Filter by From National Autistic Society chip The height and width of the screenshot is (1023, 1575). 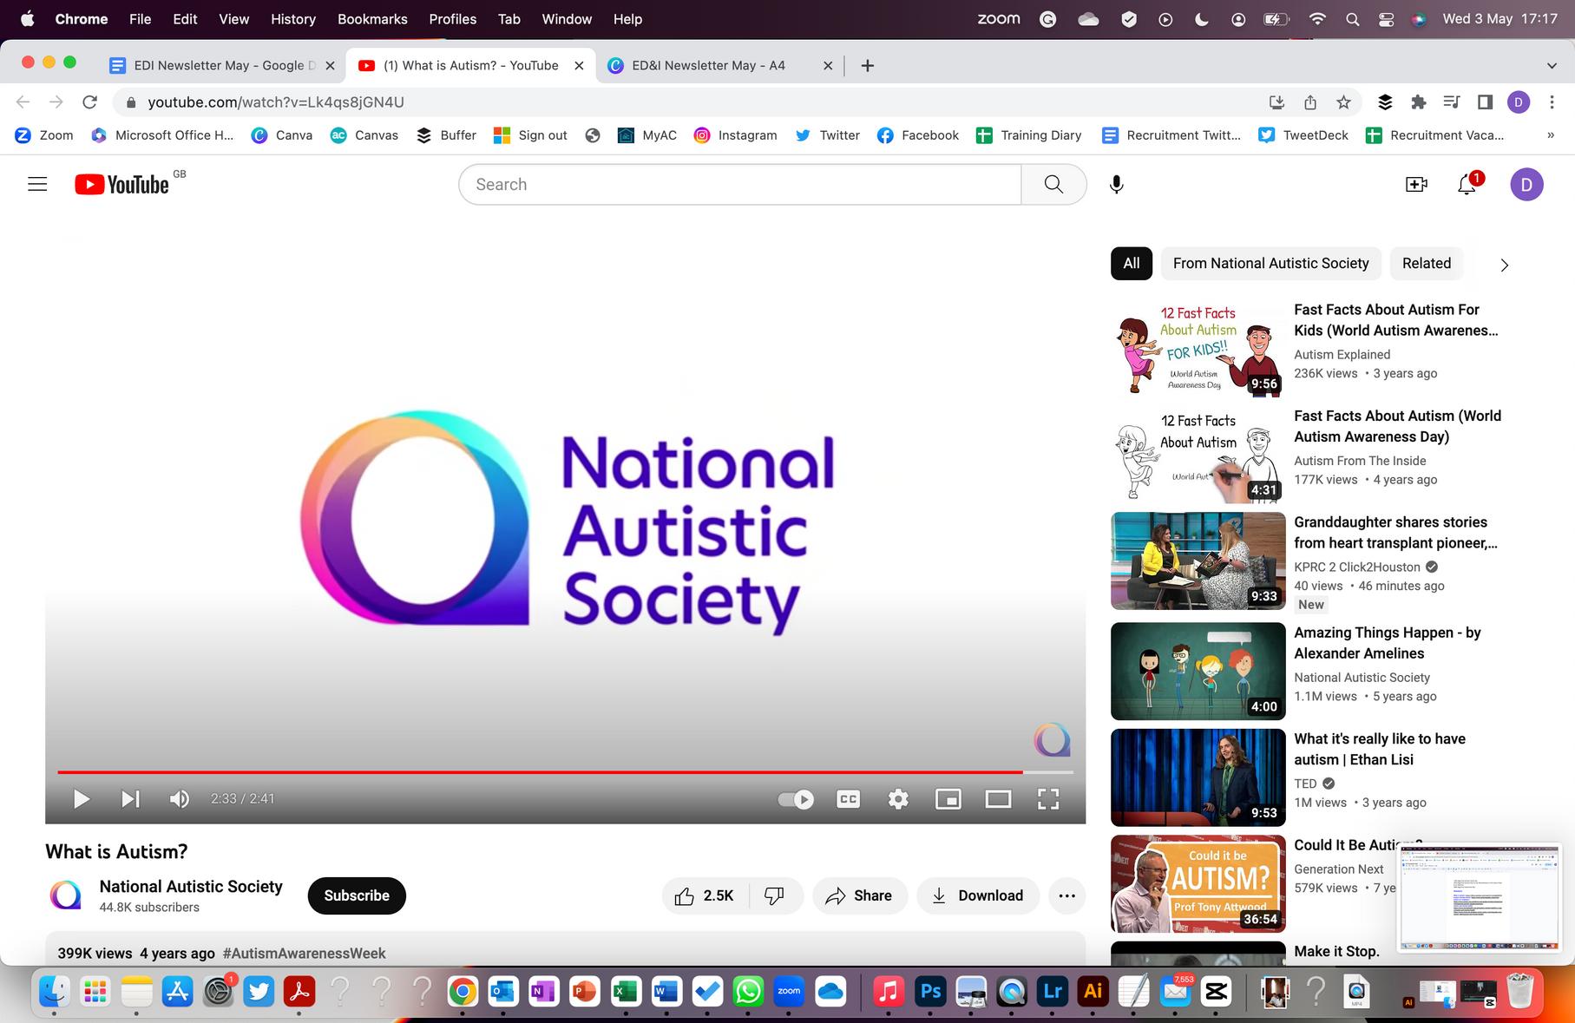(x=1270, y=263)
